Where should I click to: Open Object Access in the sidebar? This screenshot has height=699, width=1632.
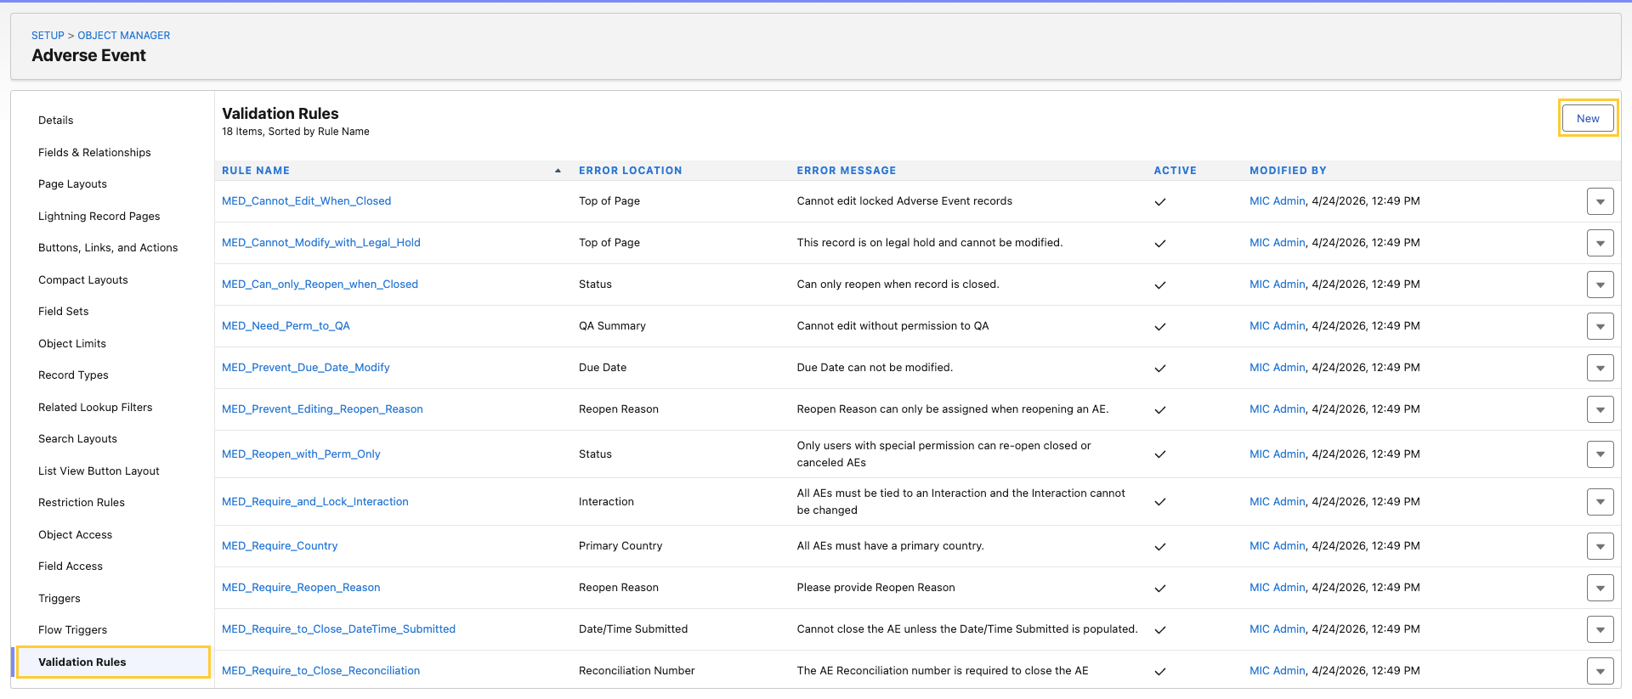tap(75, 535)
